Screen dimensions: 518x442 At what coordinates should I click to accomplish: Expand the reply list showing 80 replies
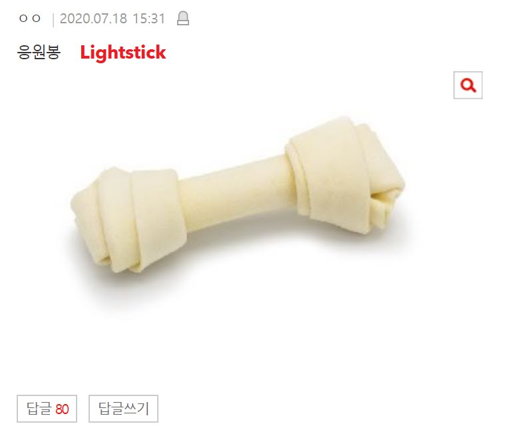[x=47, y=409]
